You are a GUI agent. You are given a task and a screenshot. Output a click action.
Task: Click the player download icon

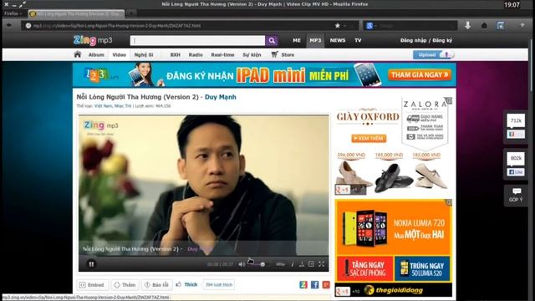click(302, 264)
